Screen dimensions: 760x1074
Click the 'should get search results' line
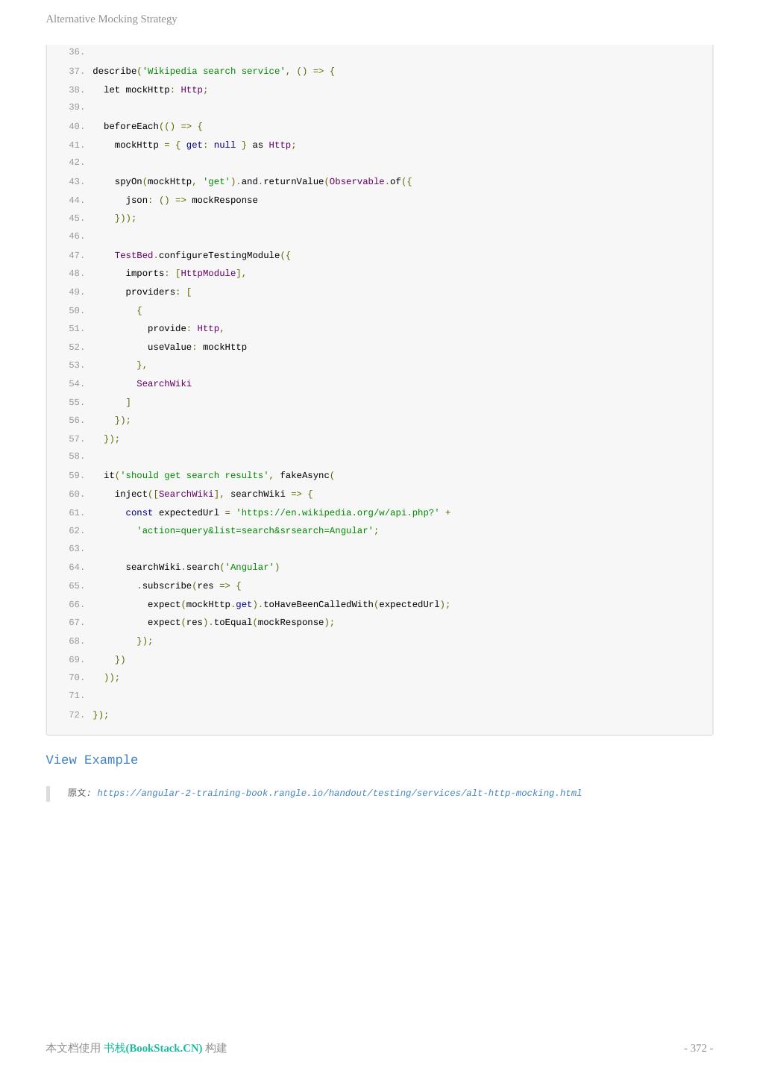(219, 475)
